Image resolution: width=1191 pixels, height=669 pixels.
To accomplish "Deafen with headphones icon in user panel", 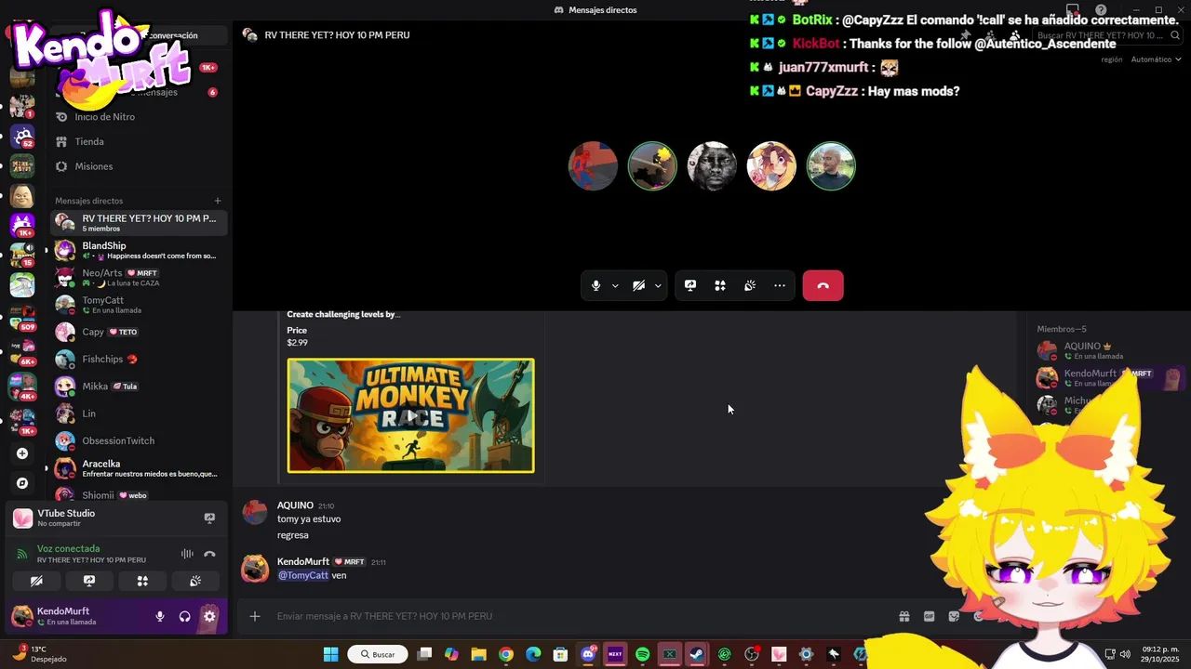I will (x=184, y=616).
